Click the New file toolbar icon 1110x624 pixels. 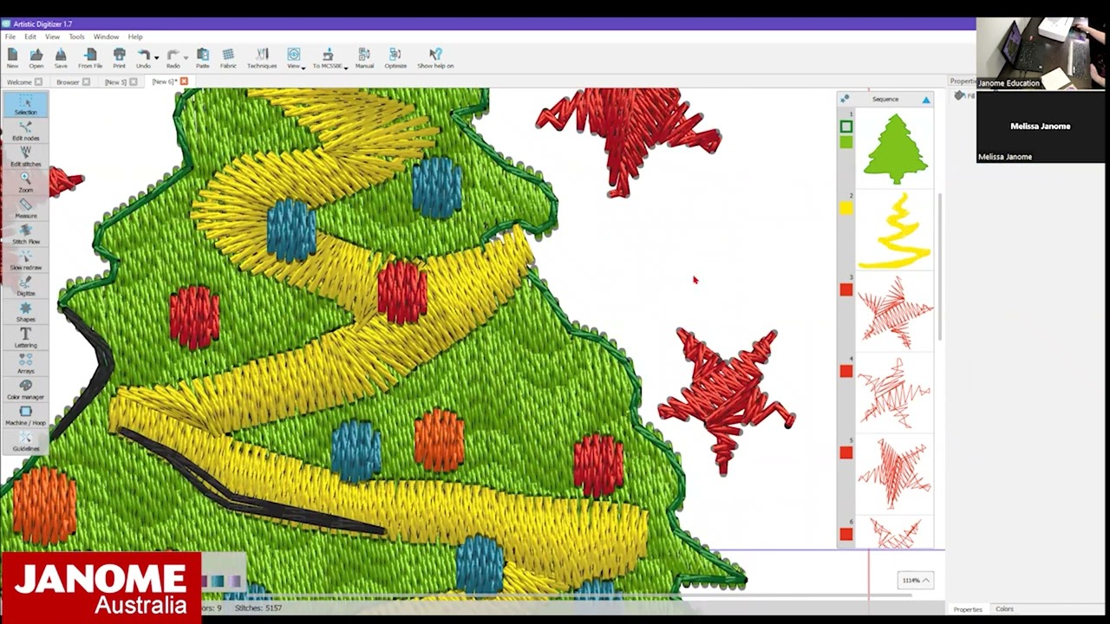pos(12,57)
